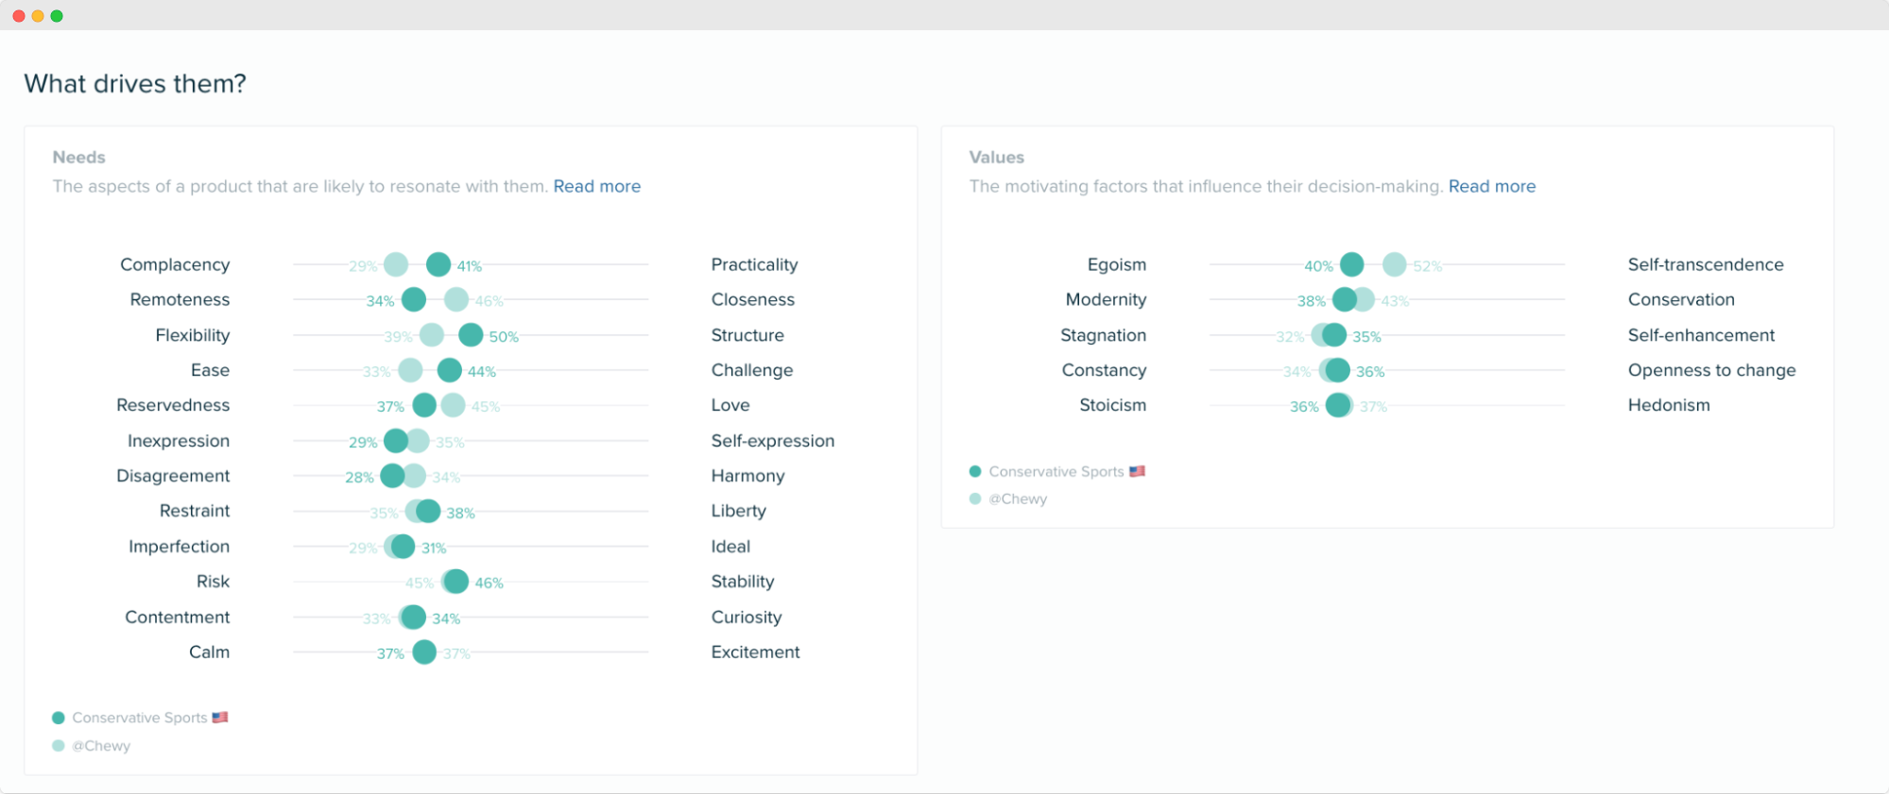1889x794 pixels.
Task: Click the 'Self-expression' label
Action: 773,441
